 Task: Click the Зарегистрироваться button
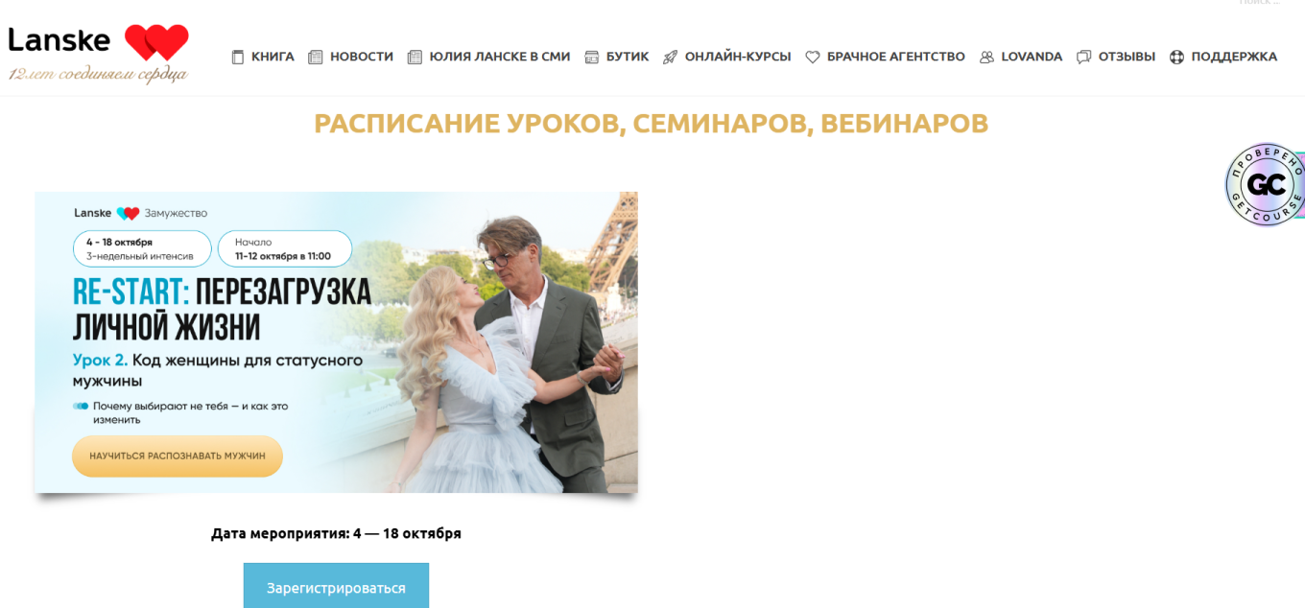click(x=336, y=587)
